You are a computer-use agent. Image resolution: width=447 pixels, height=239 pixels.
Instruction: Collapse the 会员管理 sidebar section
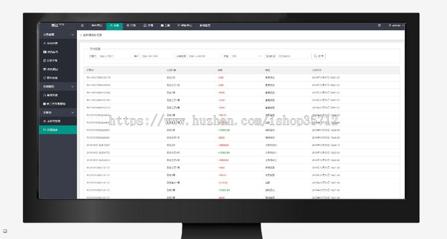(x=58, y=34)
